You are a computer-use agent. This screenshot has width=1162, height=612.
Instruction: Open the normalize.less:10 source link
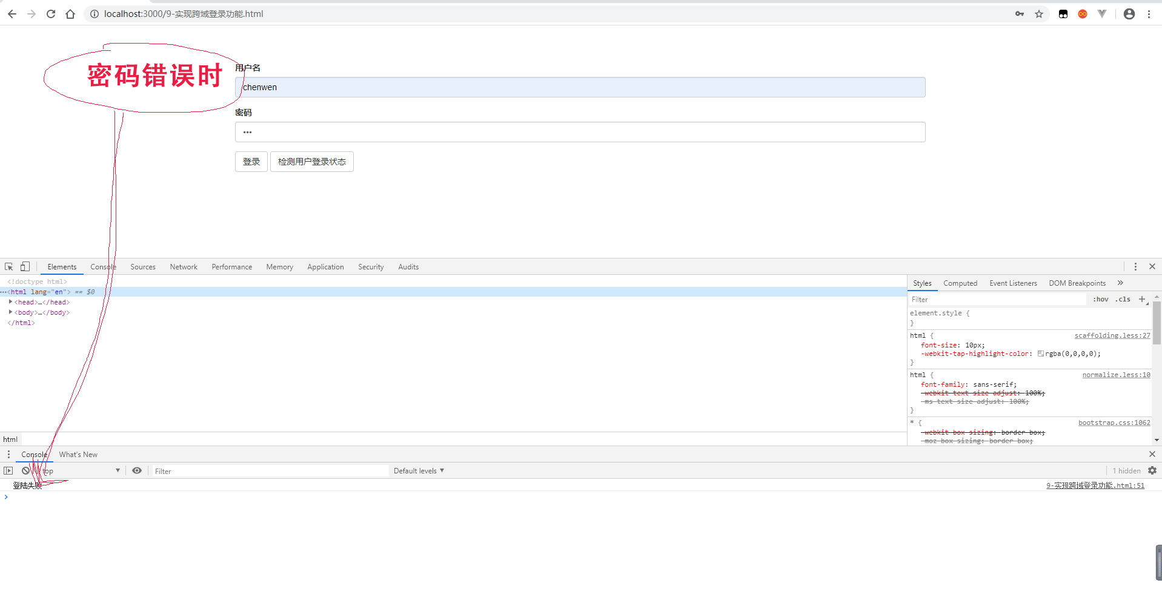(x=1117, y=375)
